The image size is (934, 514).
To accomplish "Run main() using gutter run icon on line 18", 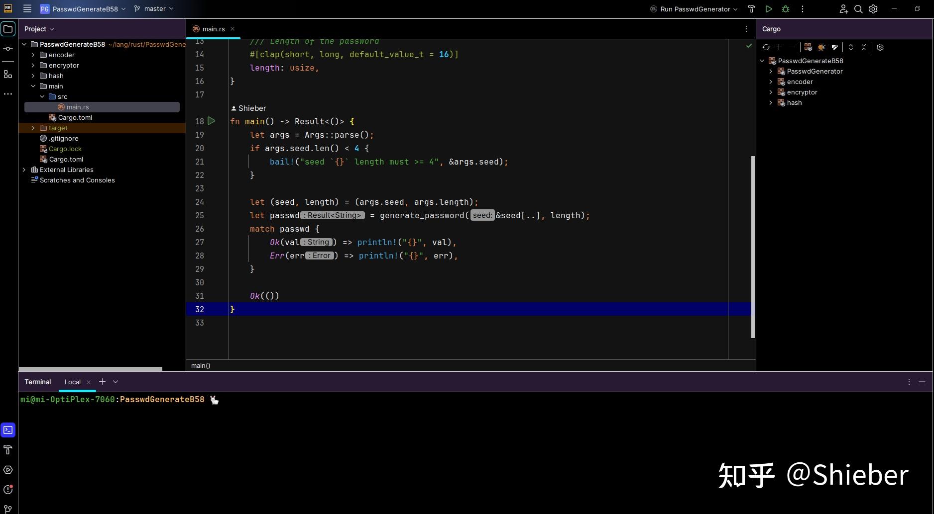I will [212, 120].
